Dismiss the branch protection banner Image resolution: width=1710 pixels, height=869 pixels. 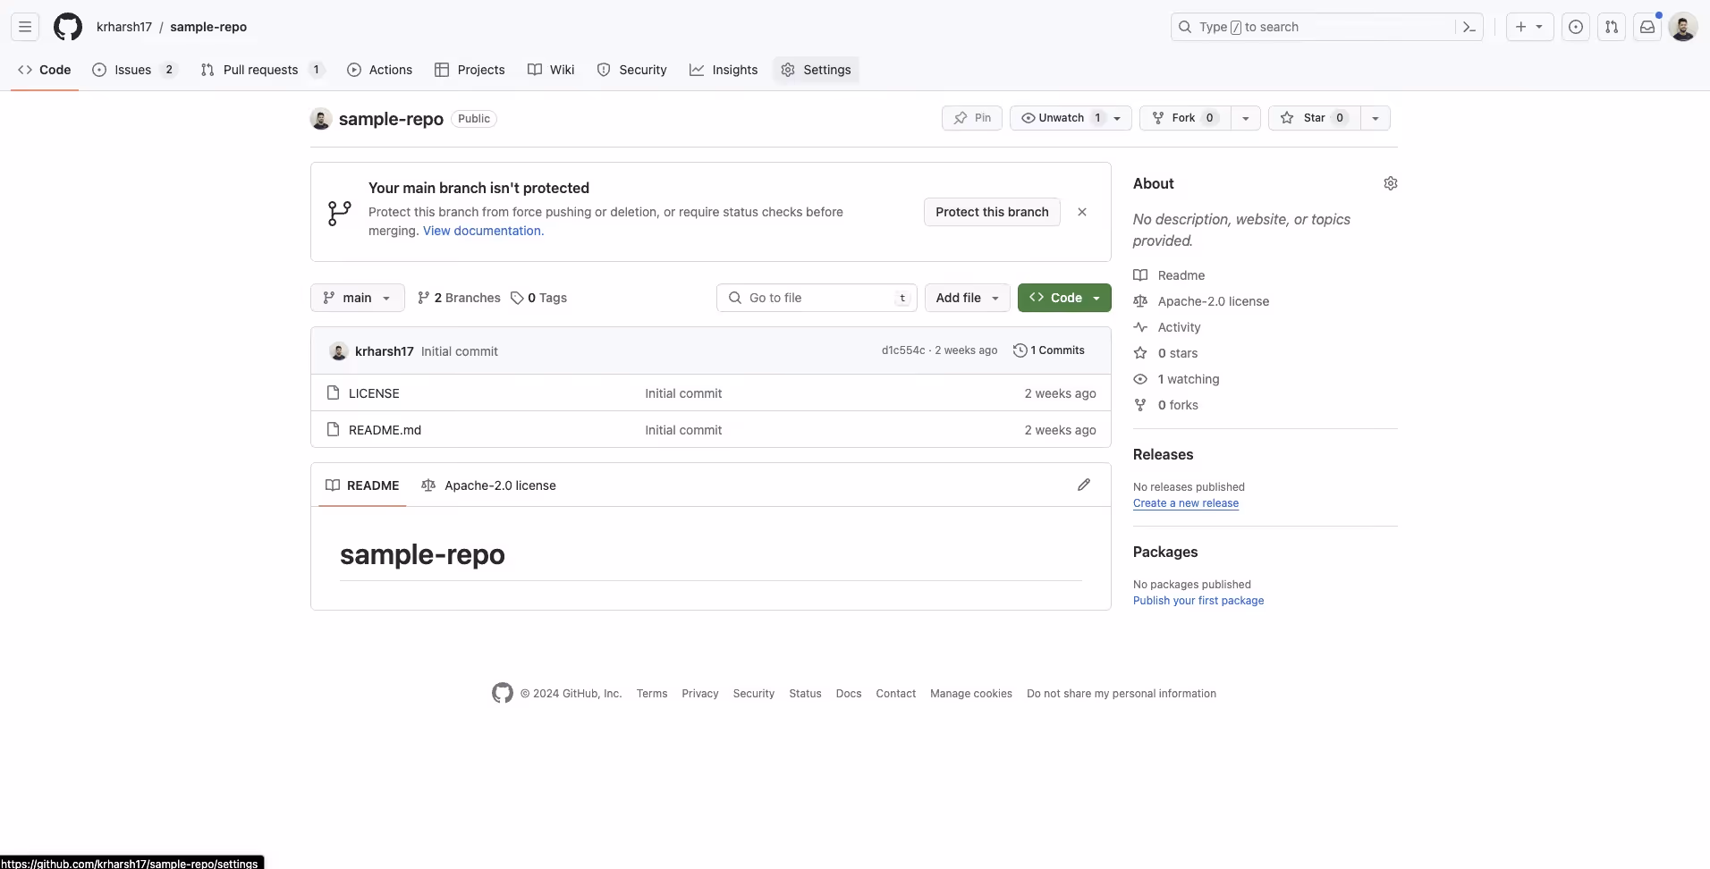tap(1082, 212)
